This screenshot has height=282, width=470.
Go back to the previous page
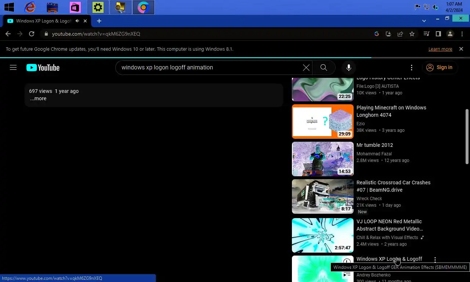8,34
